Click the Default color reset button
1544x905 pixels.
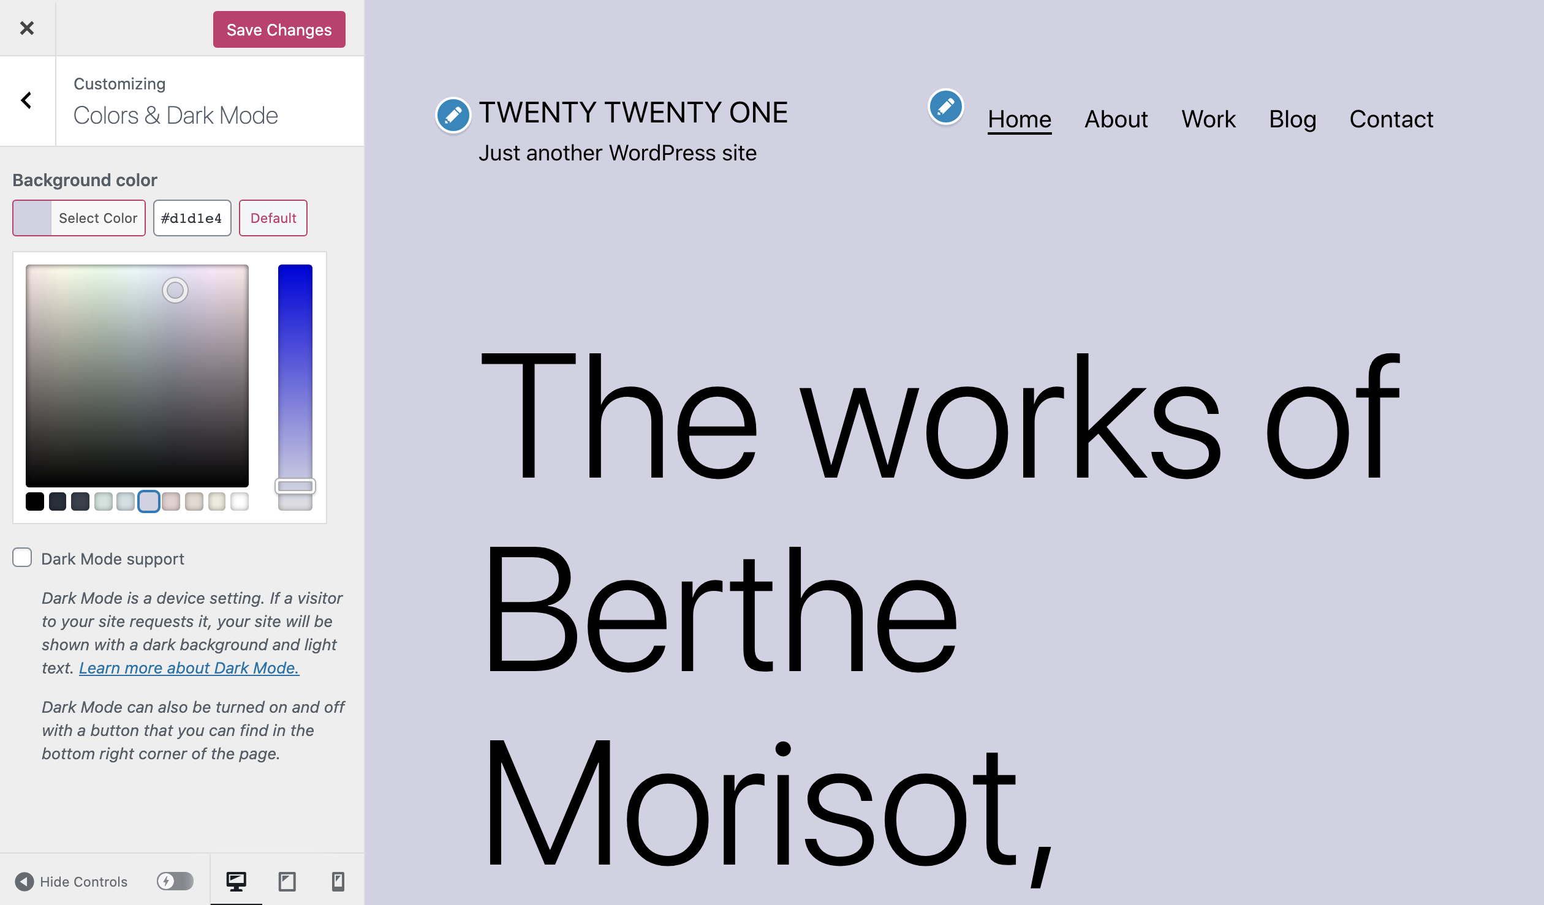click(x=273, y=217)
